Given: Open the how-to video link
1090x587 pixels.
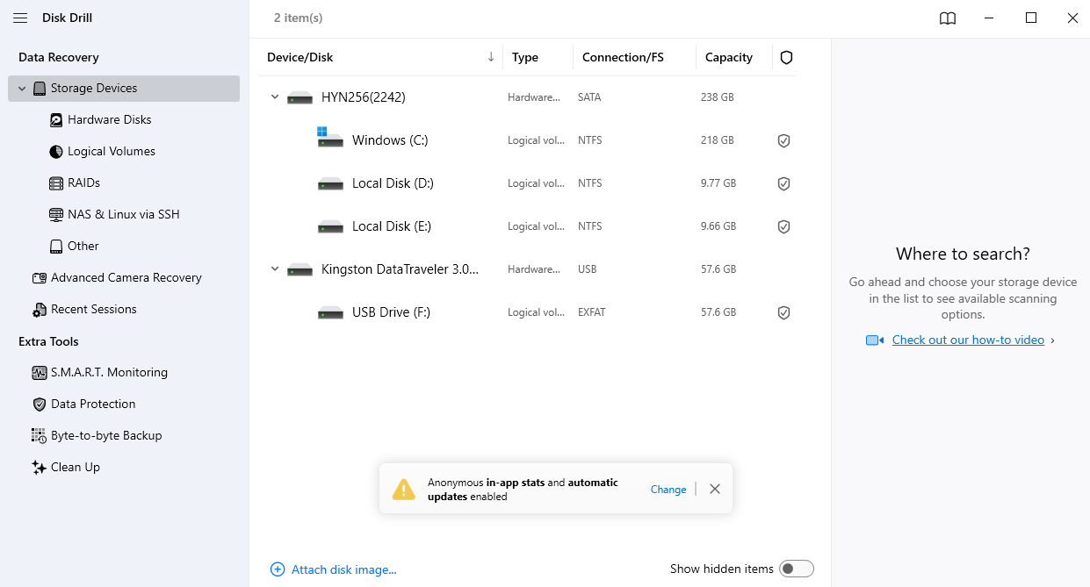Looking at the screenshot, I should [968, 340].
